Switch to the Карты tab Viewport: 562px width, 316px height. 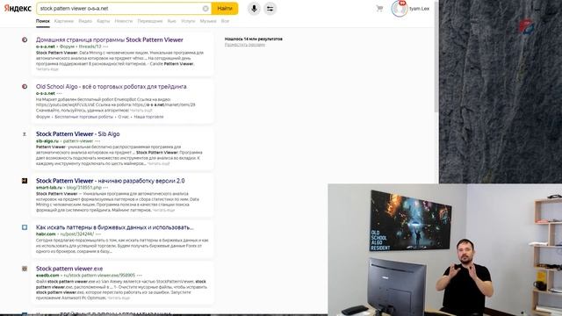pos(104,21)
